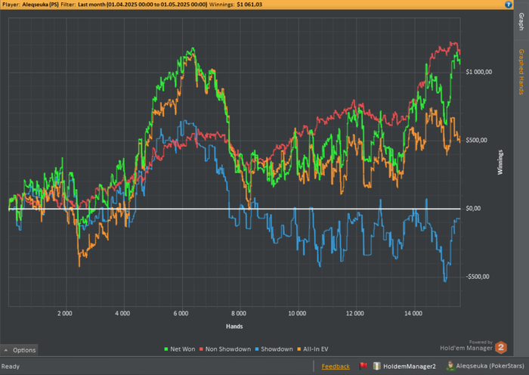The height and width of the screenshot is (375, 529).
Task: Click the 6 000 hands axis label
Action: (181, 314)
